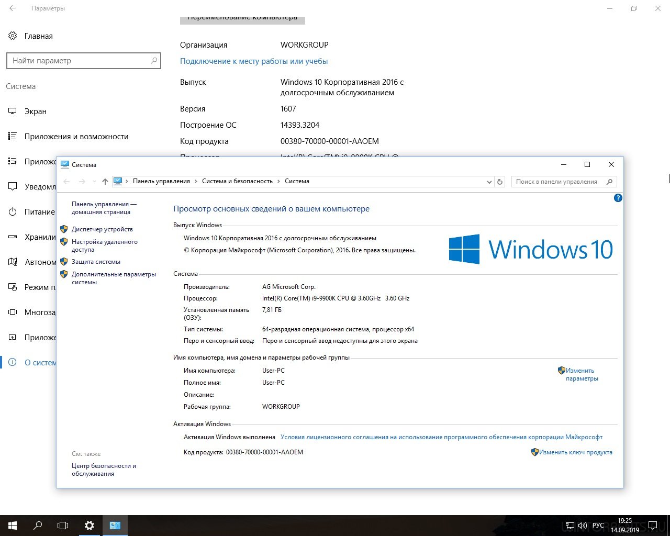Open the Главная home gear item

pos(30,36)
